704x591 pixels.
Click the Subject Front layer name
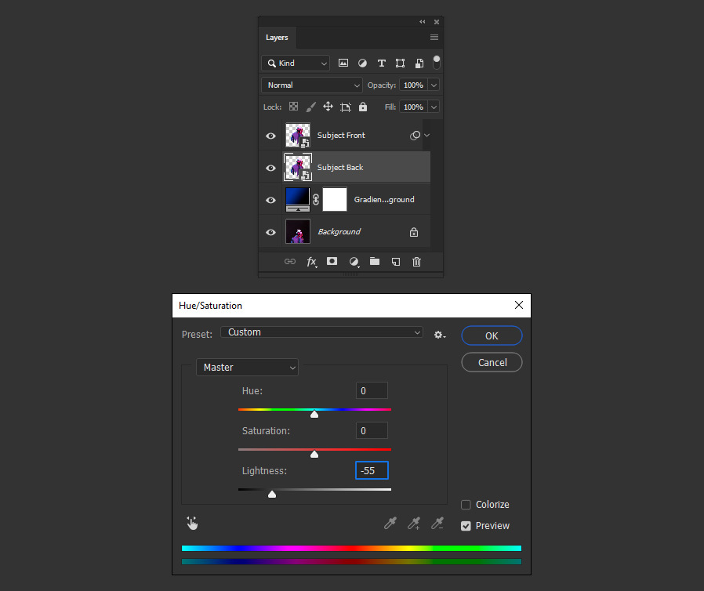pyautogui.click(x=341, y=135)
